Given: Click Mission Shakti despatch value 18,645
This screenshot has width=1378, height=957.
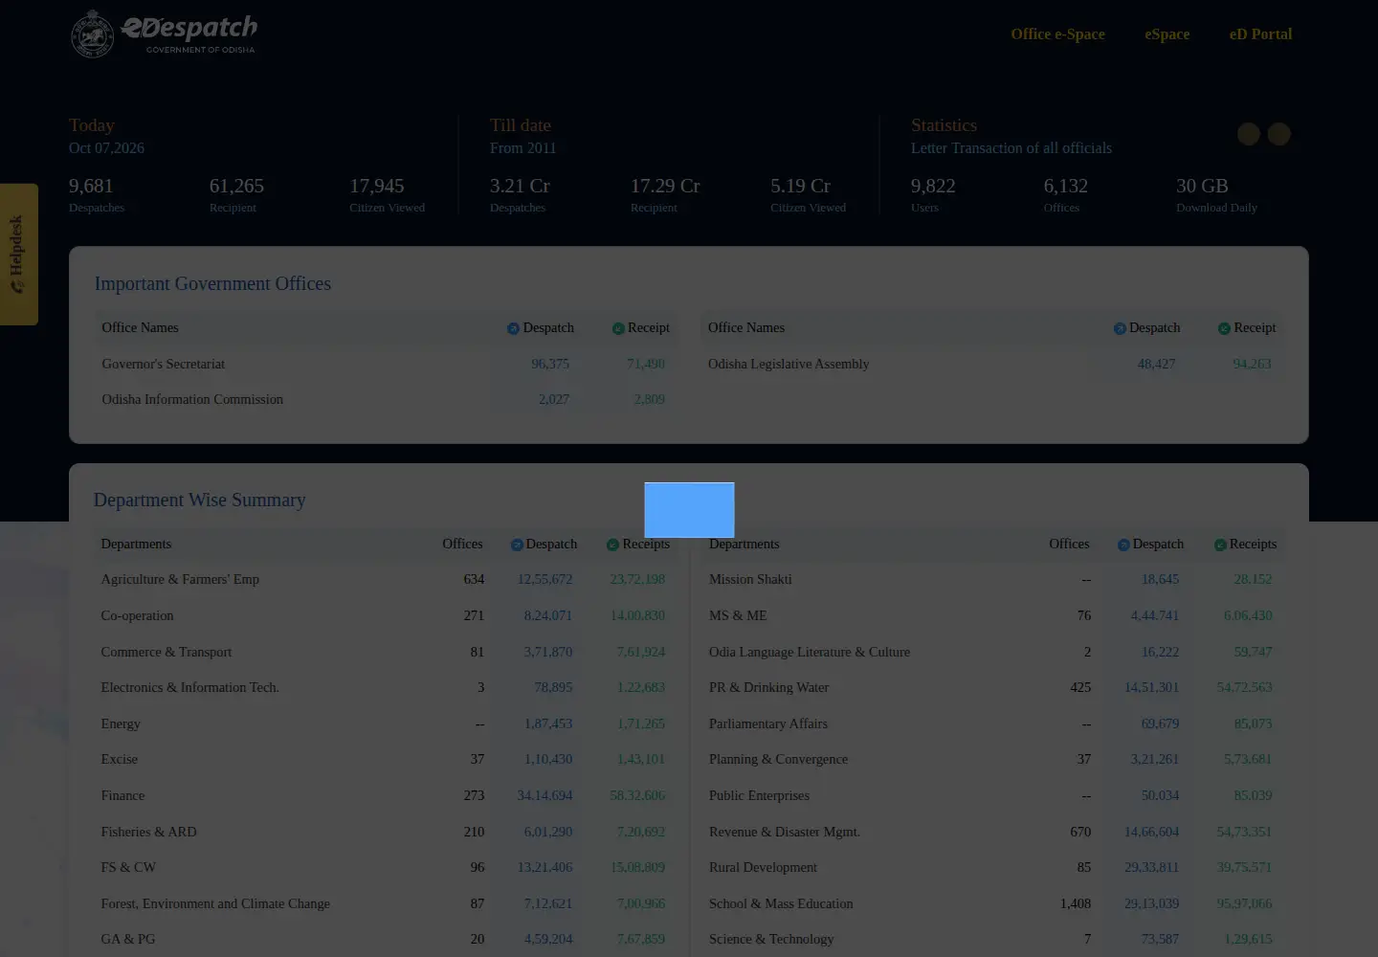Looking at the screenshot, I should (1160, 579).
